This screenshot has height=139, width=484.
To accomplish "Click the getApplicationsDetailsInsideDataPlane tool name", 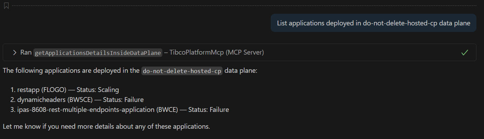I will click(x=98, y=53).
